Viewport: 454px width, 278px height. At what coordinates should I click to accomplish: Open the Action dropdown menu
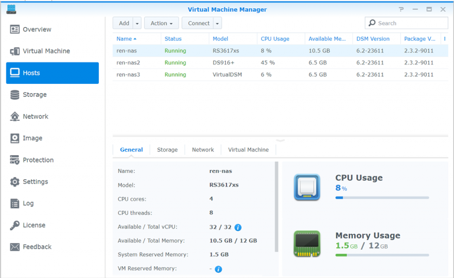pyautogui.click(x=161, y=24)
